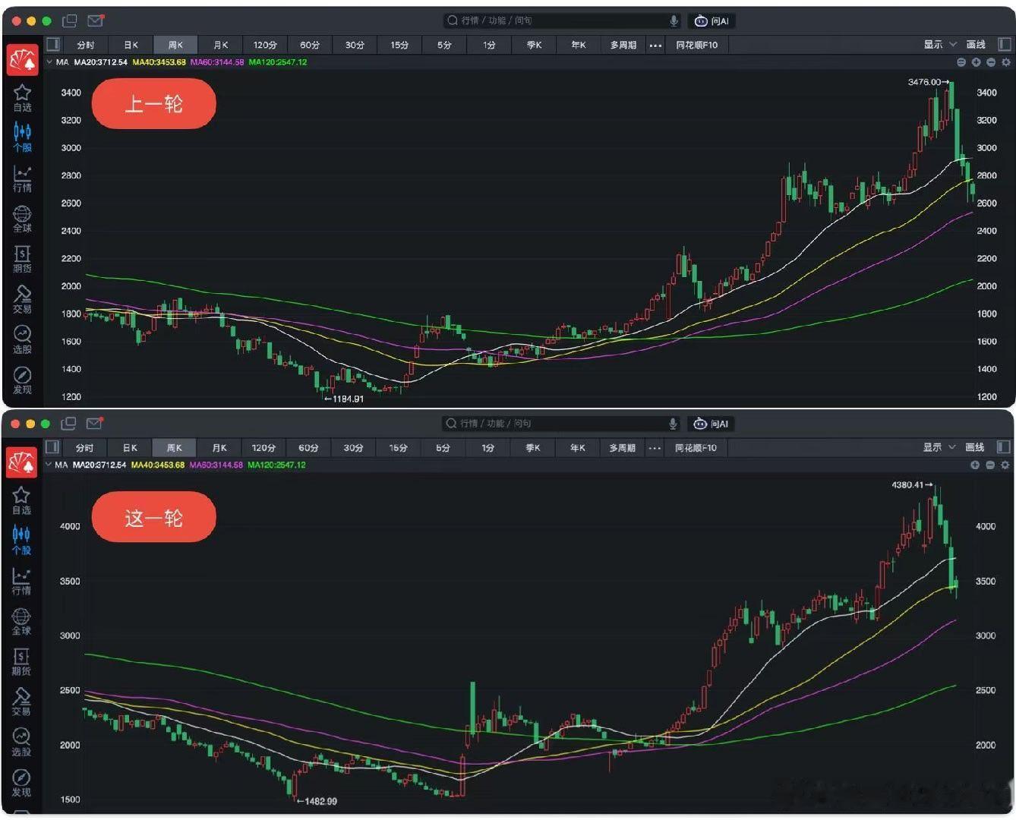Click the minus zoom icon in the 这一轮 chart
Viewport: 1016px width, 820px height.
tap(990, 465)
